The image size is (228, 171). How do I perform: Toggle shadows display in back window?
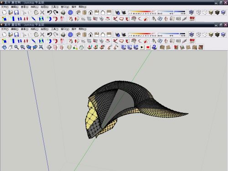[x=124, y=12]
